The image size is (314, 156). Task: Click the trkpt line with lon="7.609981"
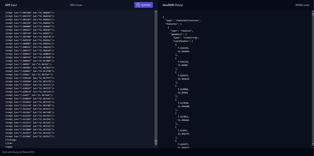(30, 68)
